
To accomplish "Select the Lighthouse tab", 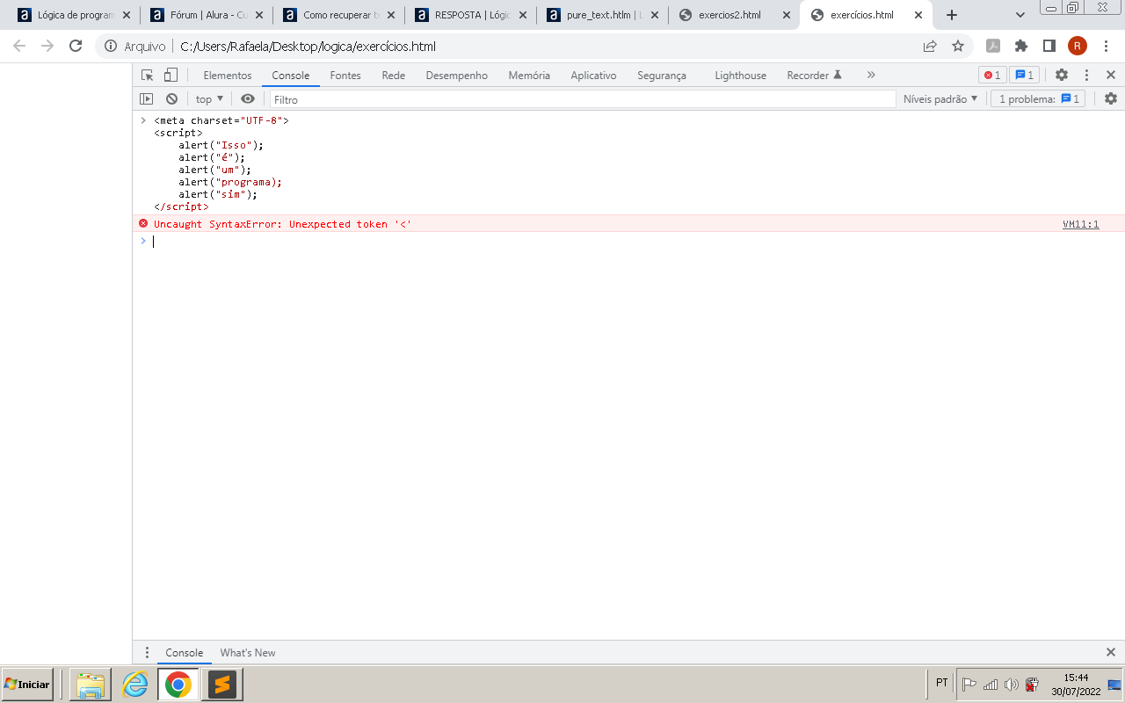I will (740, 76).
